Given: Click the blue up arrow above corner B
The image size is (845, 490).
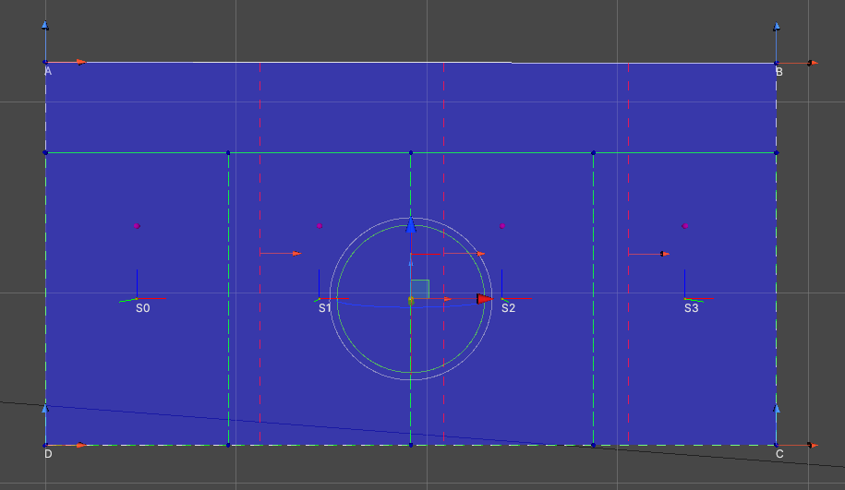Looking at the screenshot, I should tap(777, 28).
